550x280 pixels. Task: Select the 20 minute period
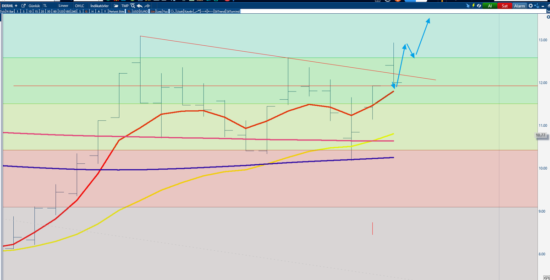click(x=43, y=11)
